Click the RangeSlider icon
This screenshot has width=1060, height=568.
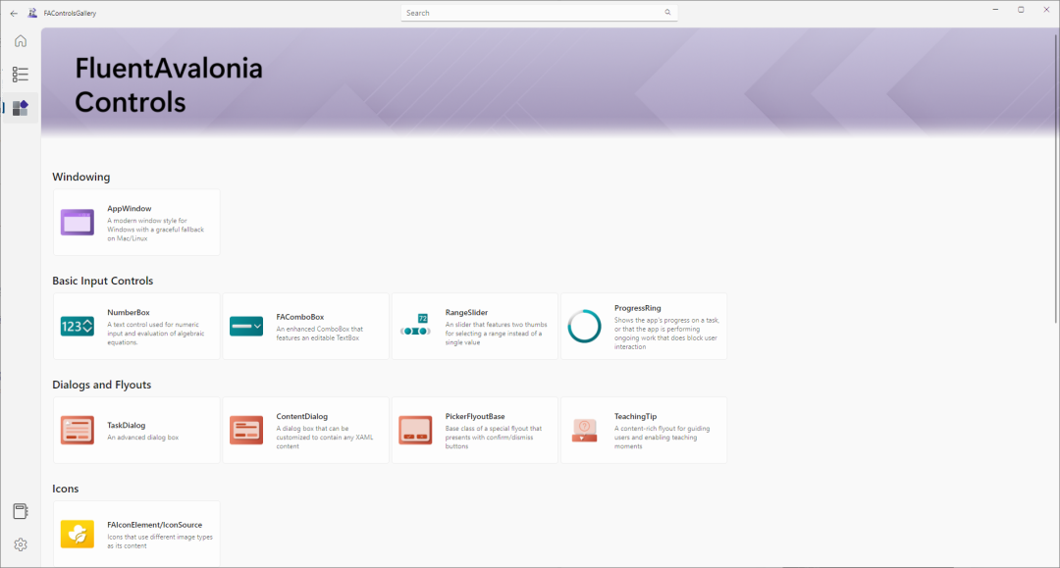(415, 326)
